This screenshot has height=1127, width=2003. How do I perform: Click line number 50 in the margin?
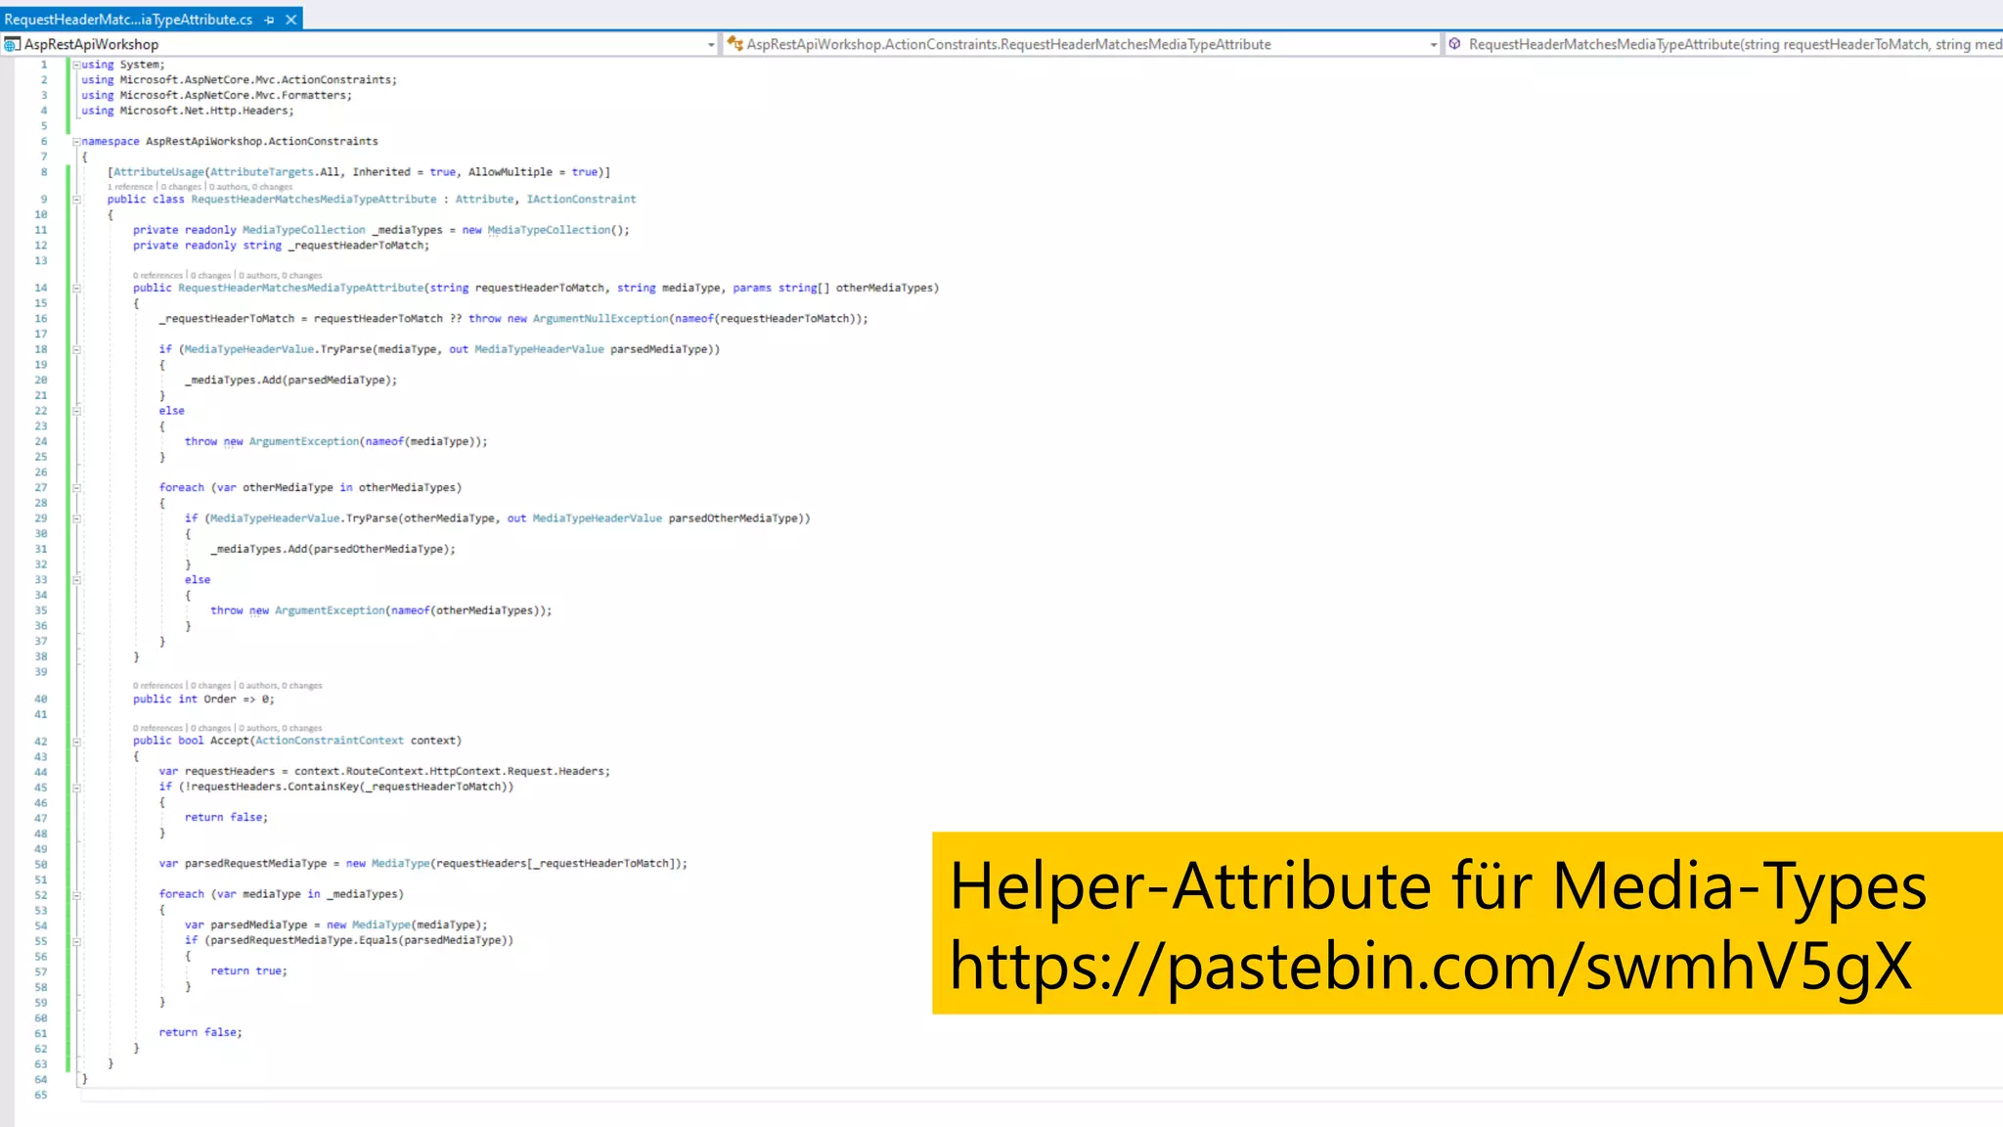41,865
